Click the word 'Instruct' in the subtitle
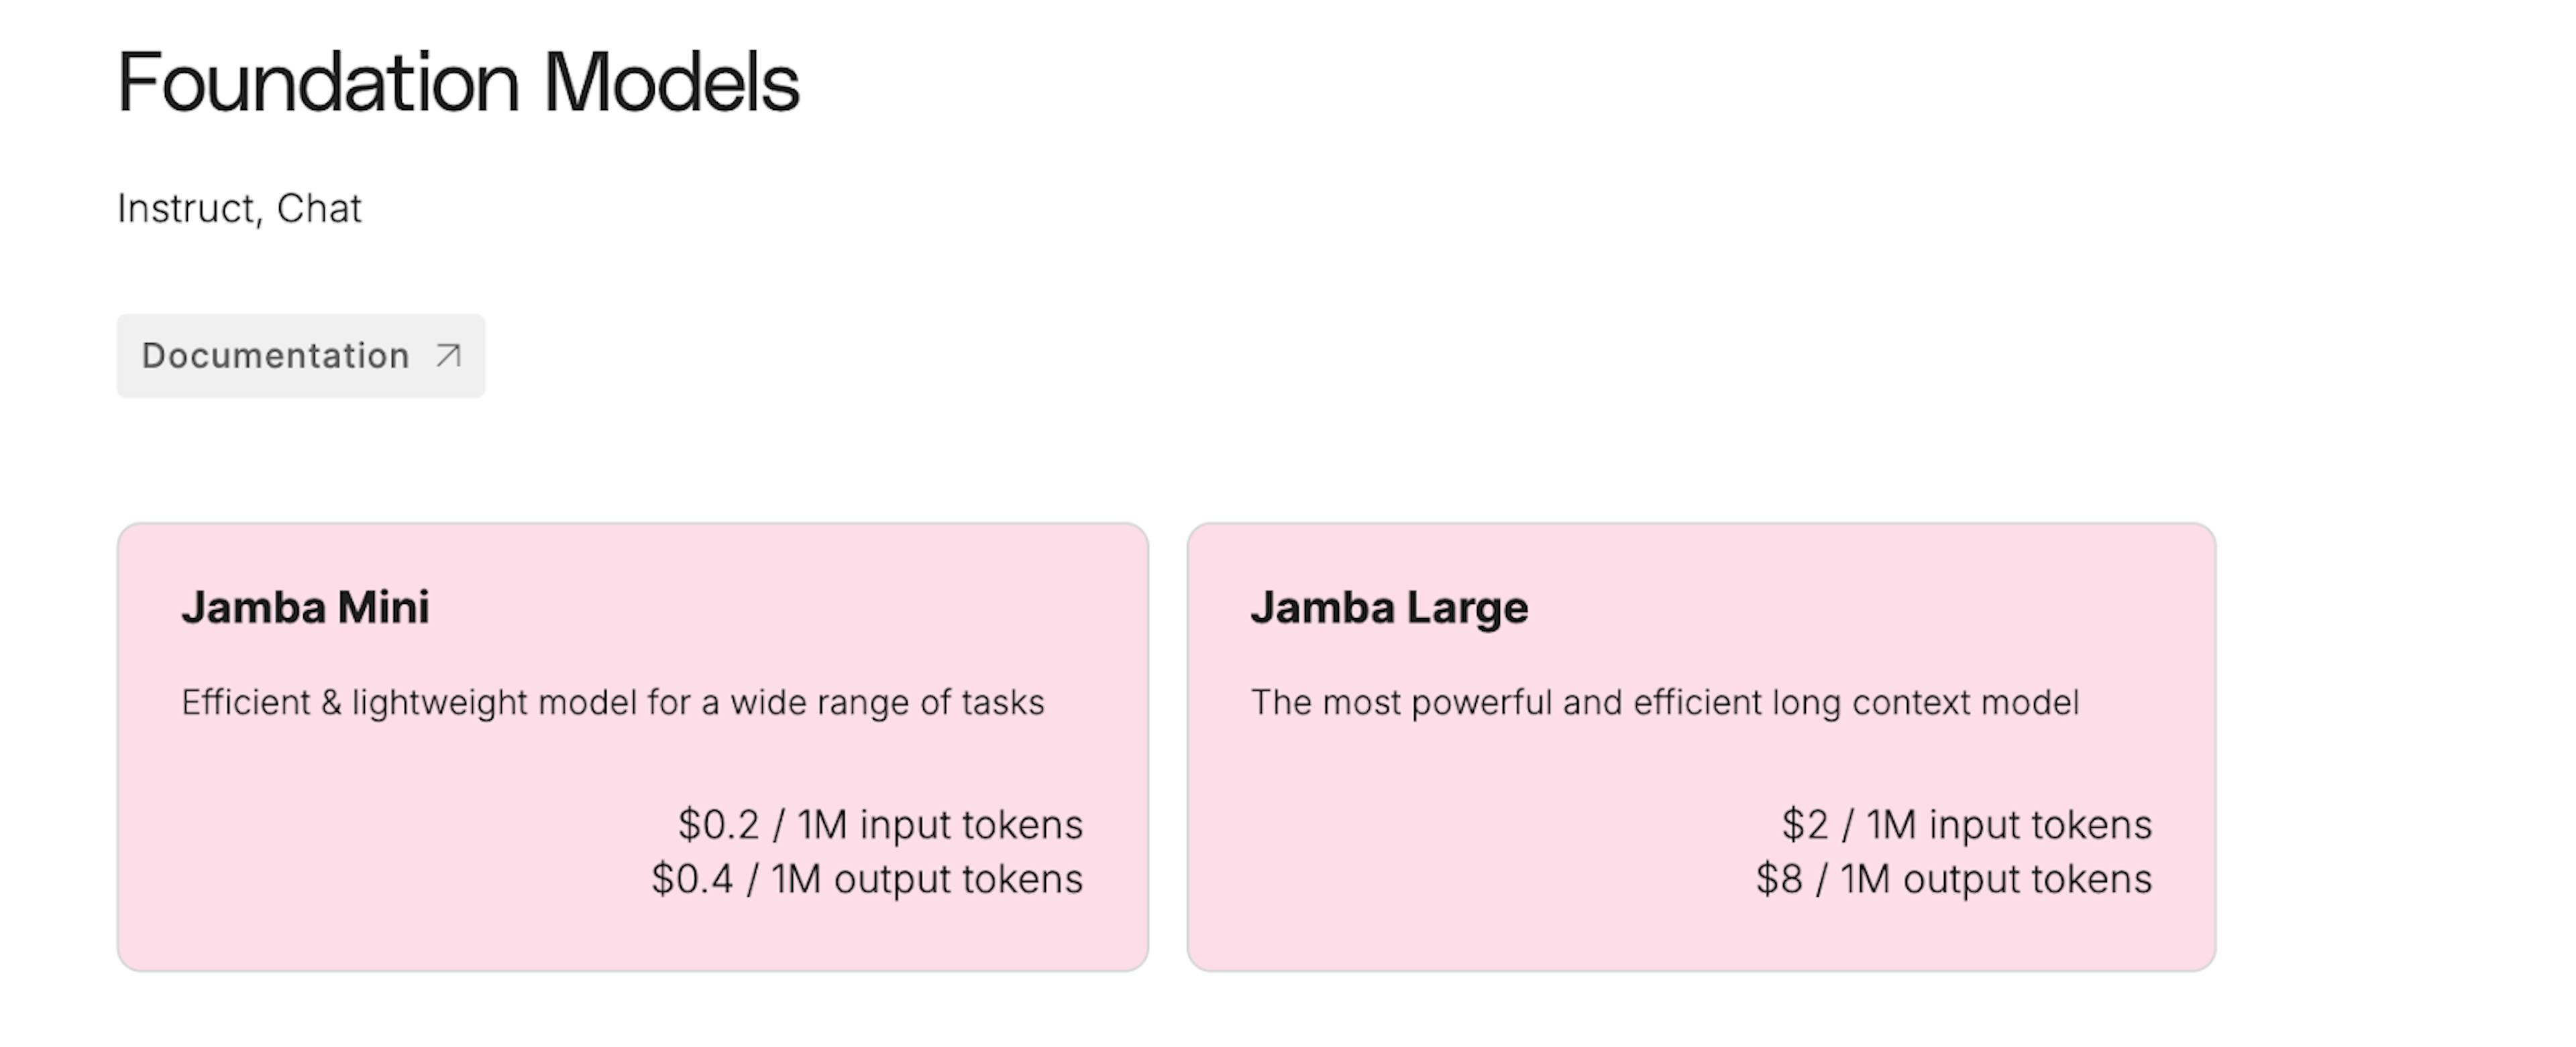The width and height of the screenshot is (2576, 1047). [x=186, y=209]
